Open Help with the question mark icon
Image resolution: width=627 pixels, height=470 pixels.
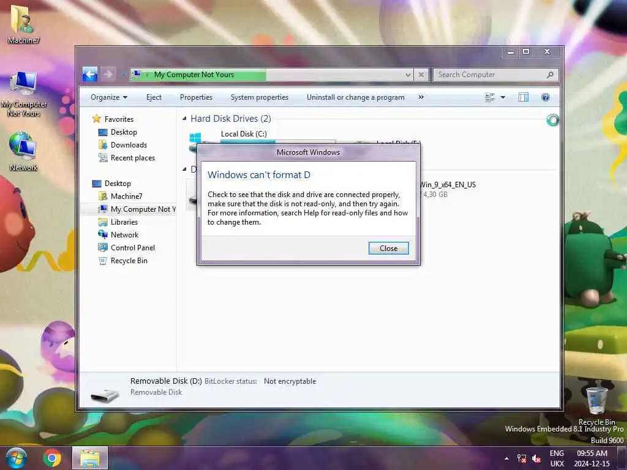pos(546,97)
